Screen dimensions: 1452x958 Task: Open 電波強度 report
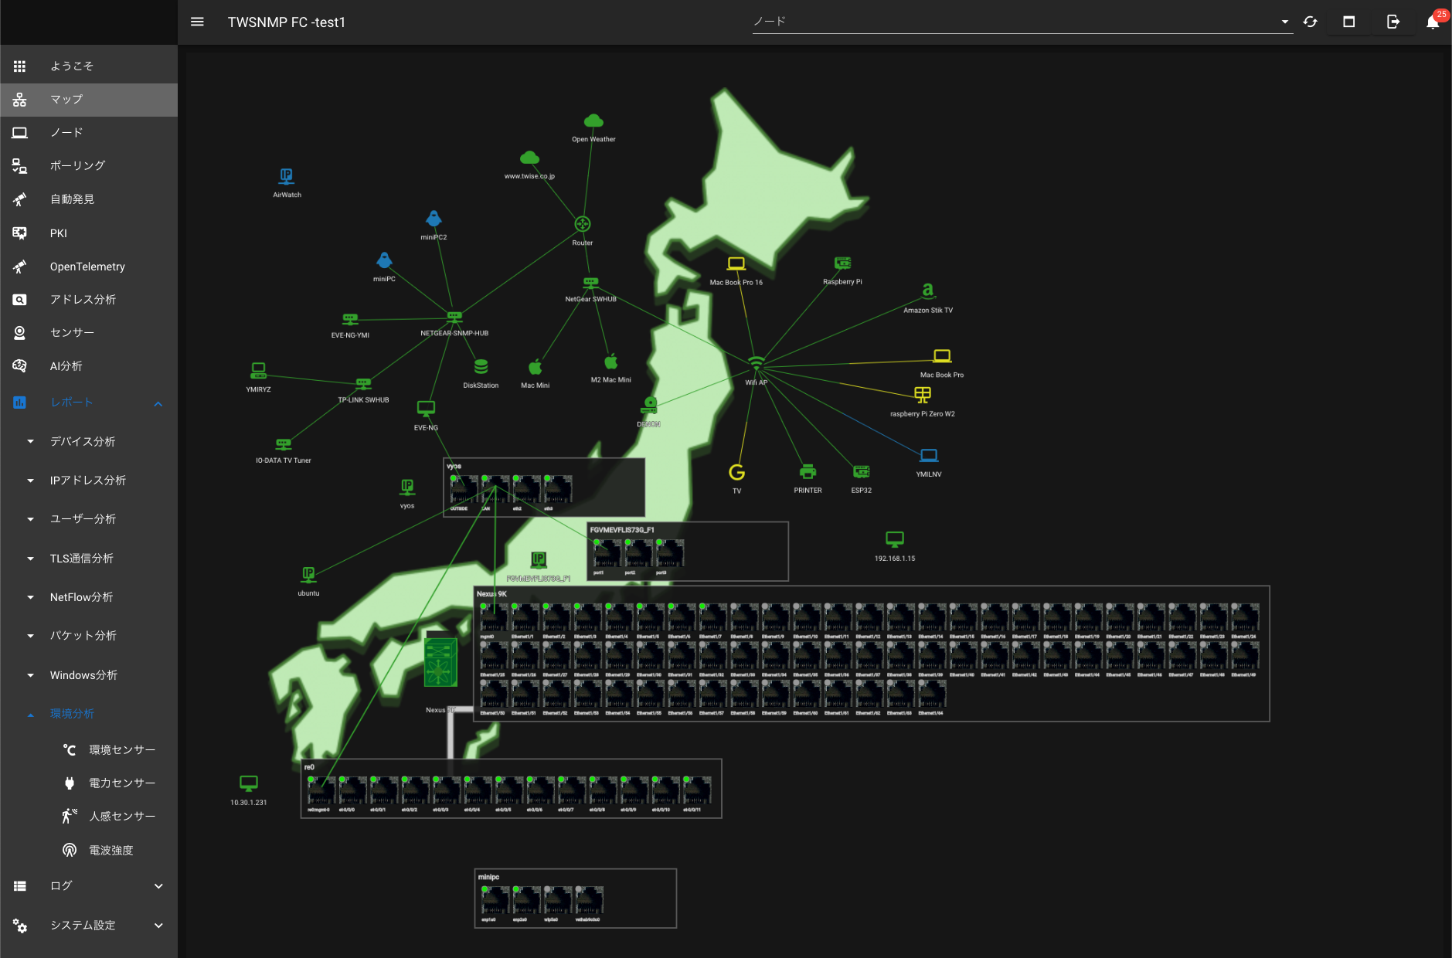[x=89, y=851]
